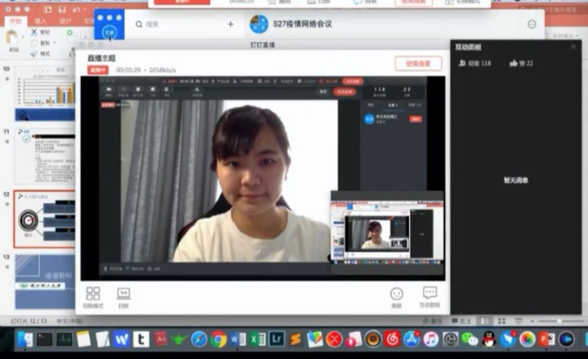Expand the Paste dropdown arrow
This screenshot has height=359, width=588.
(x=23, y=37)
